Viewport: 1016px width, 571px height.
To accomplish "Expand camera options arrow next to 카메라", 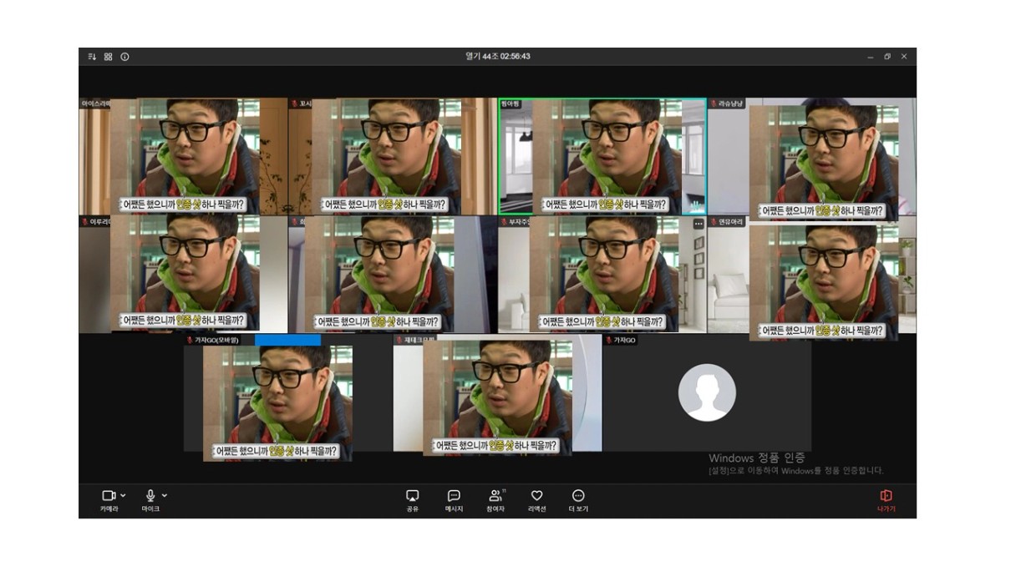I will pos(124,495).
